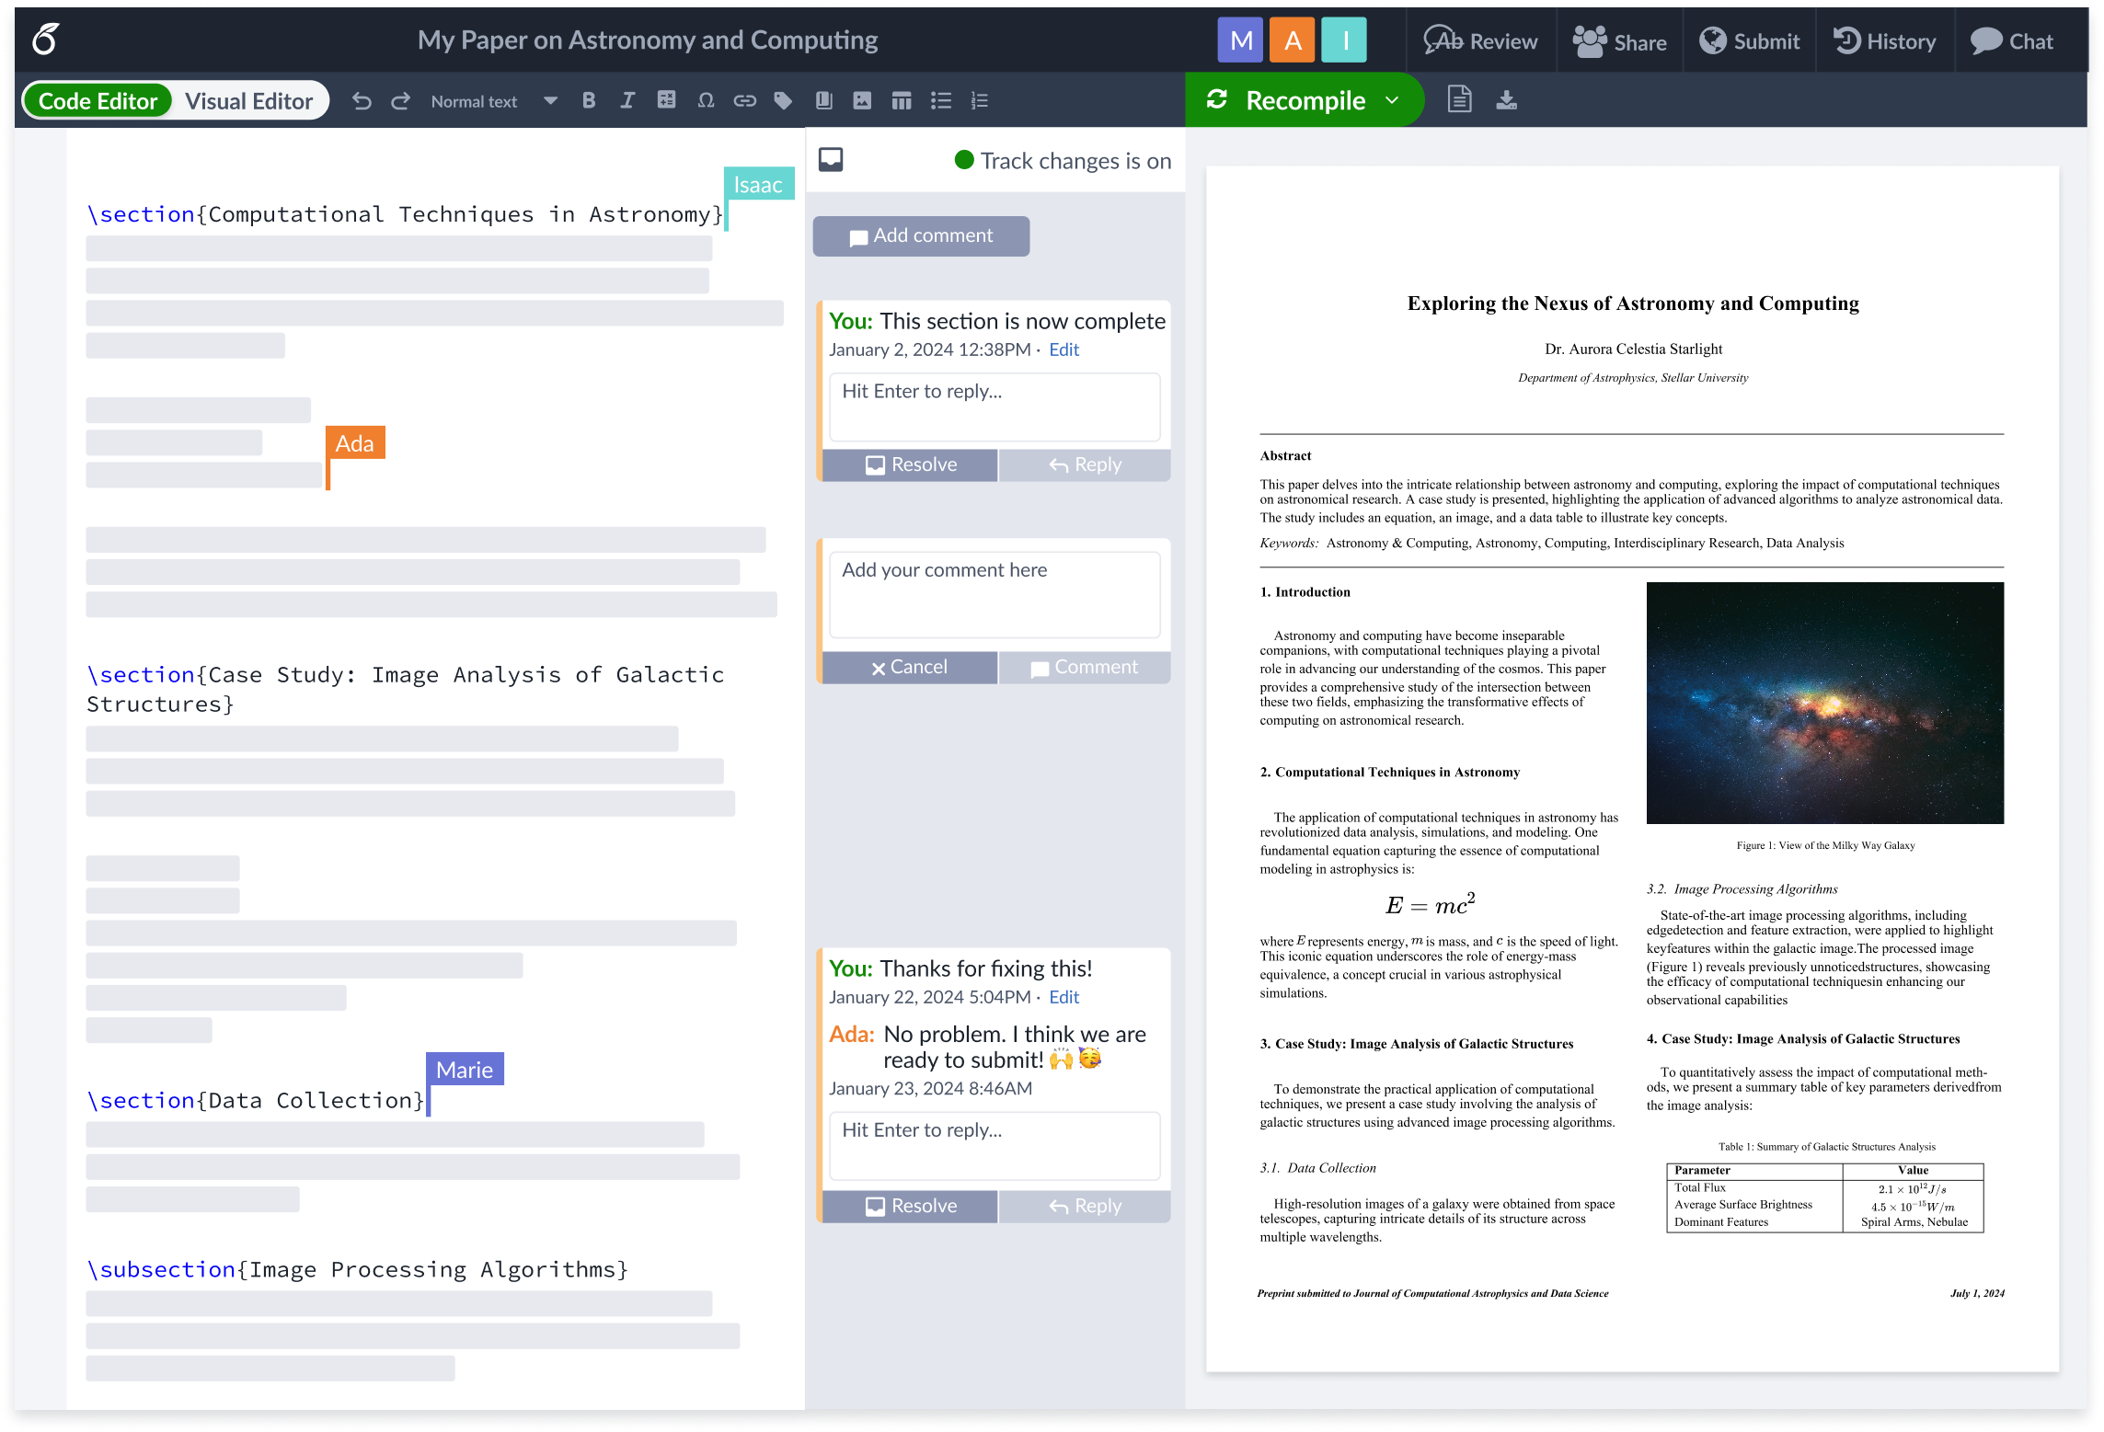Edit your January 2 comment

[1063, 349]
